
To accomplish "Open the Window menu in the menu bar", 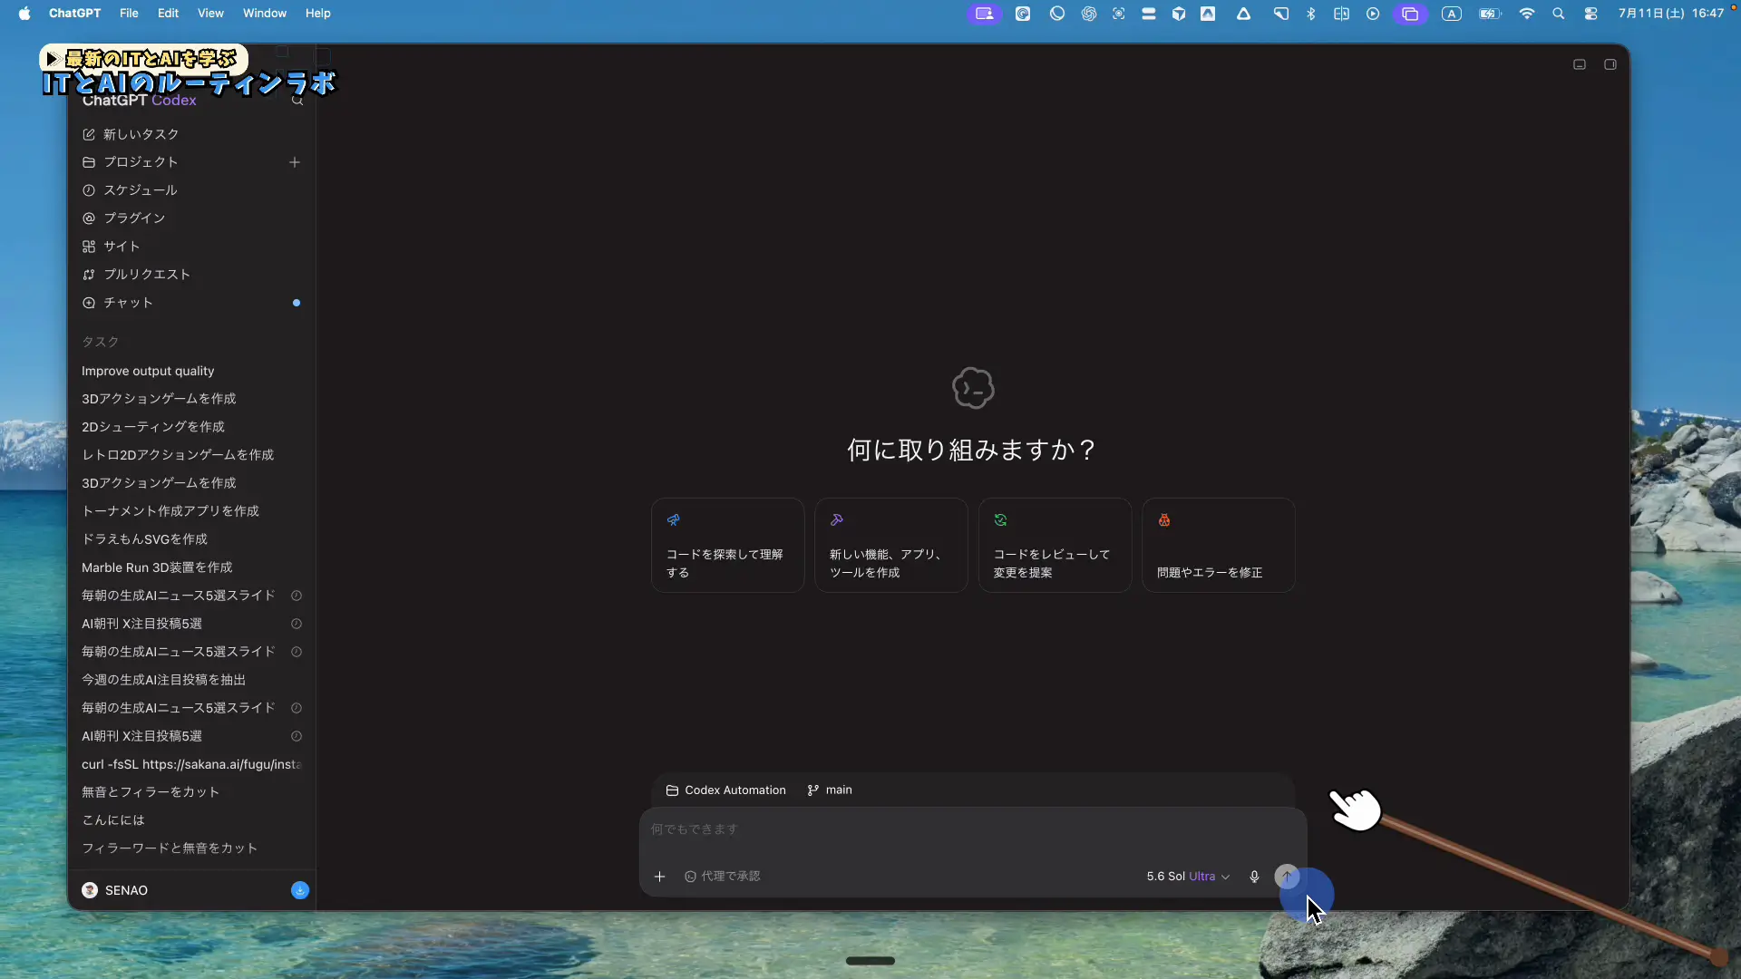I will click(x=264, y=14).
